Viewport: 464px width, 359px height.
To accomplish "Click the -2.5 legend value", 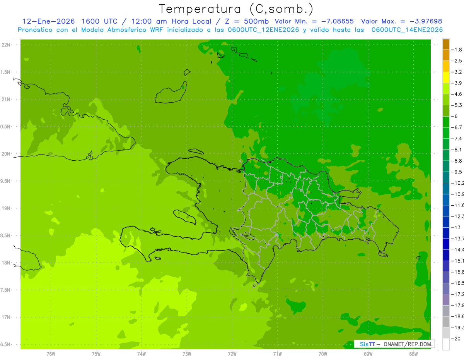I will pos(457,61).
